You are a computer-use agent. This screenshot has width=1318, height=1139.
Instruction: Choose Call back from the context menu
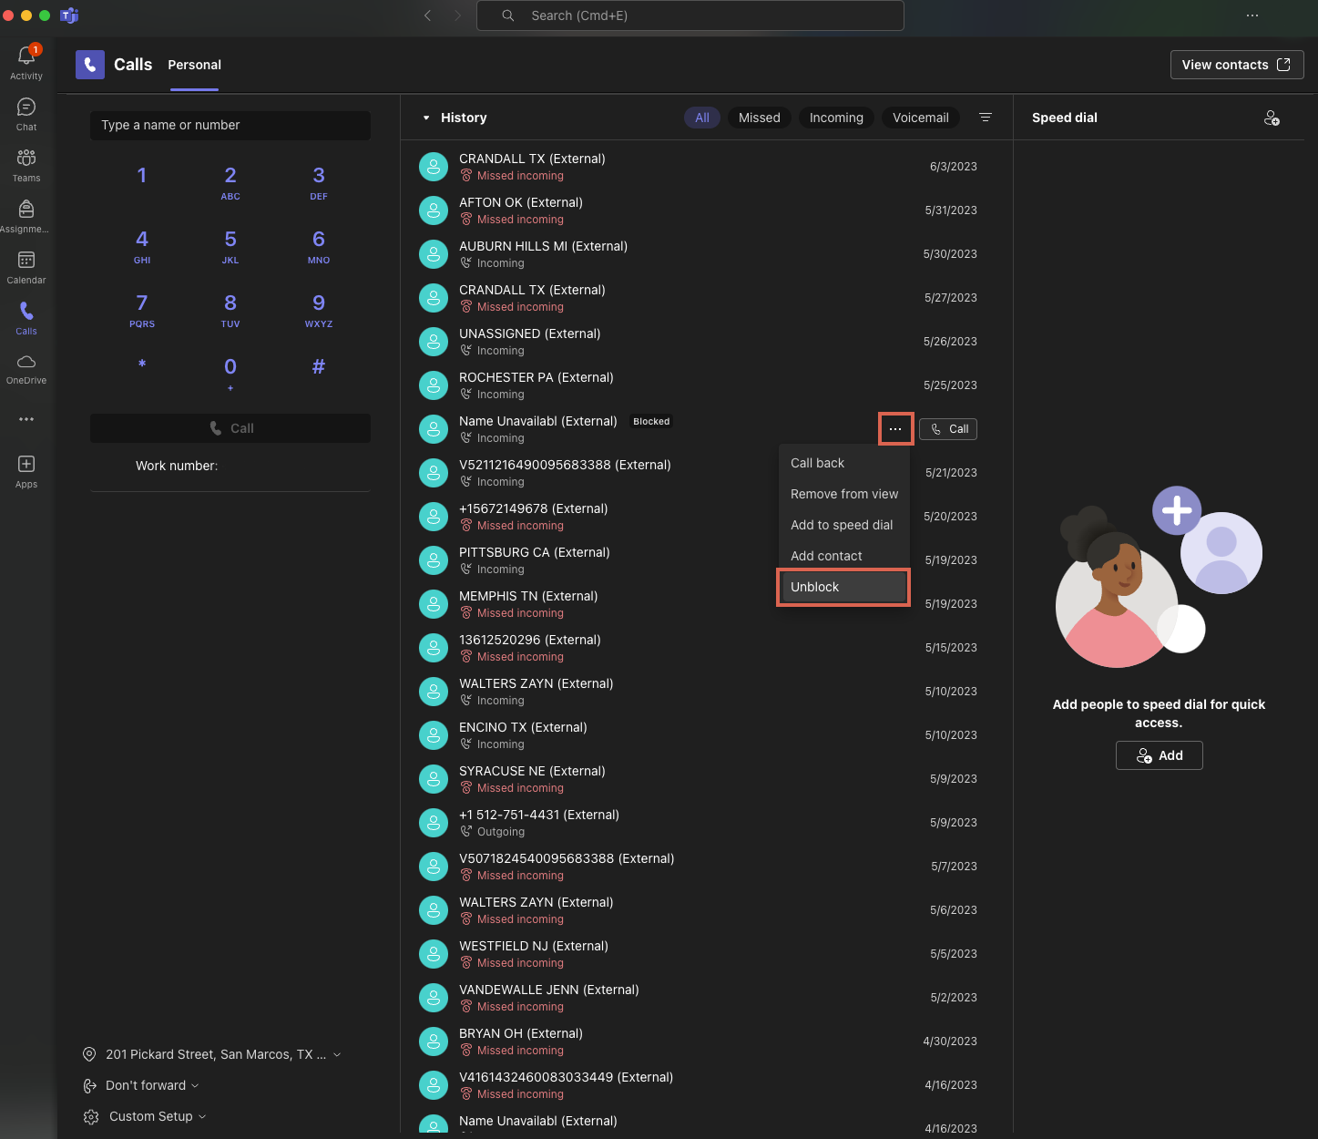point(843,463)
